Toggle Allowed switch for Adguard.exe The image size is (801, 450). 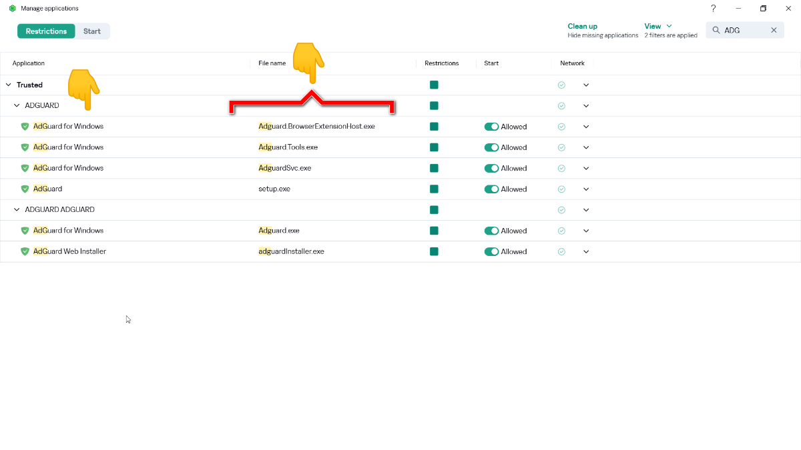tap(491, 231)
